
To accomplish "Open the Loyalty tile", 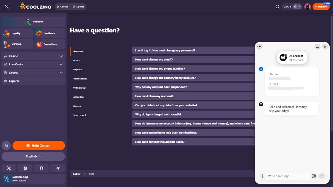I will coord(17,33).
